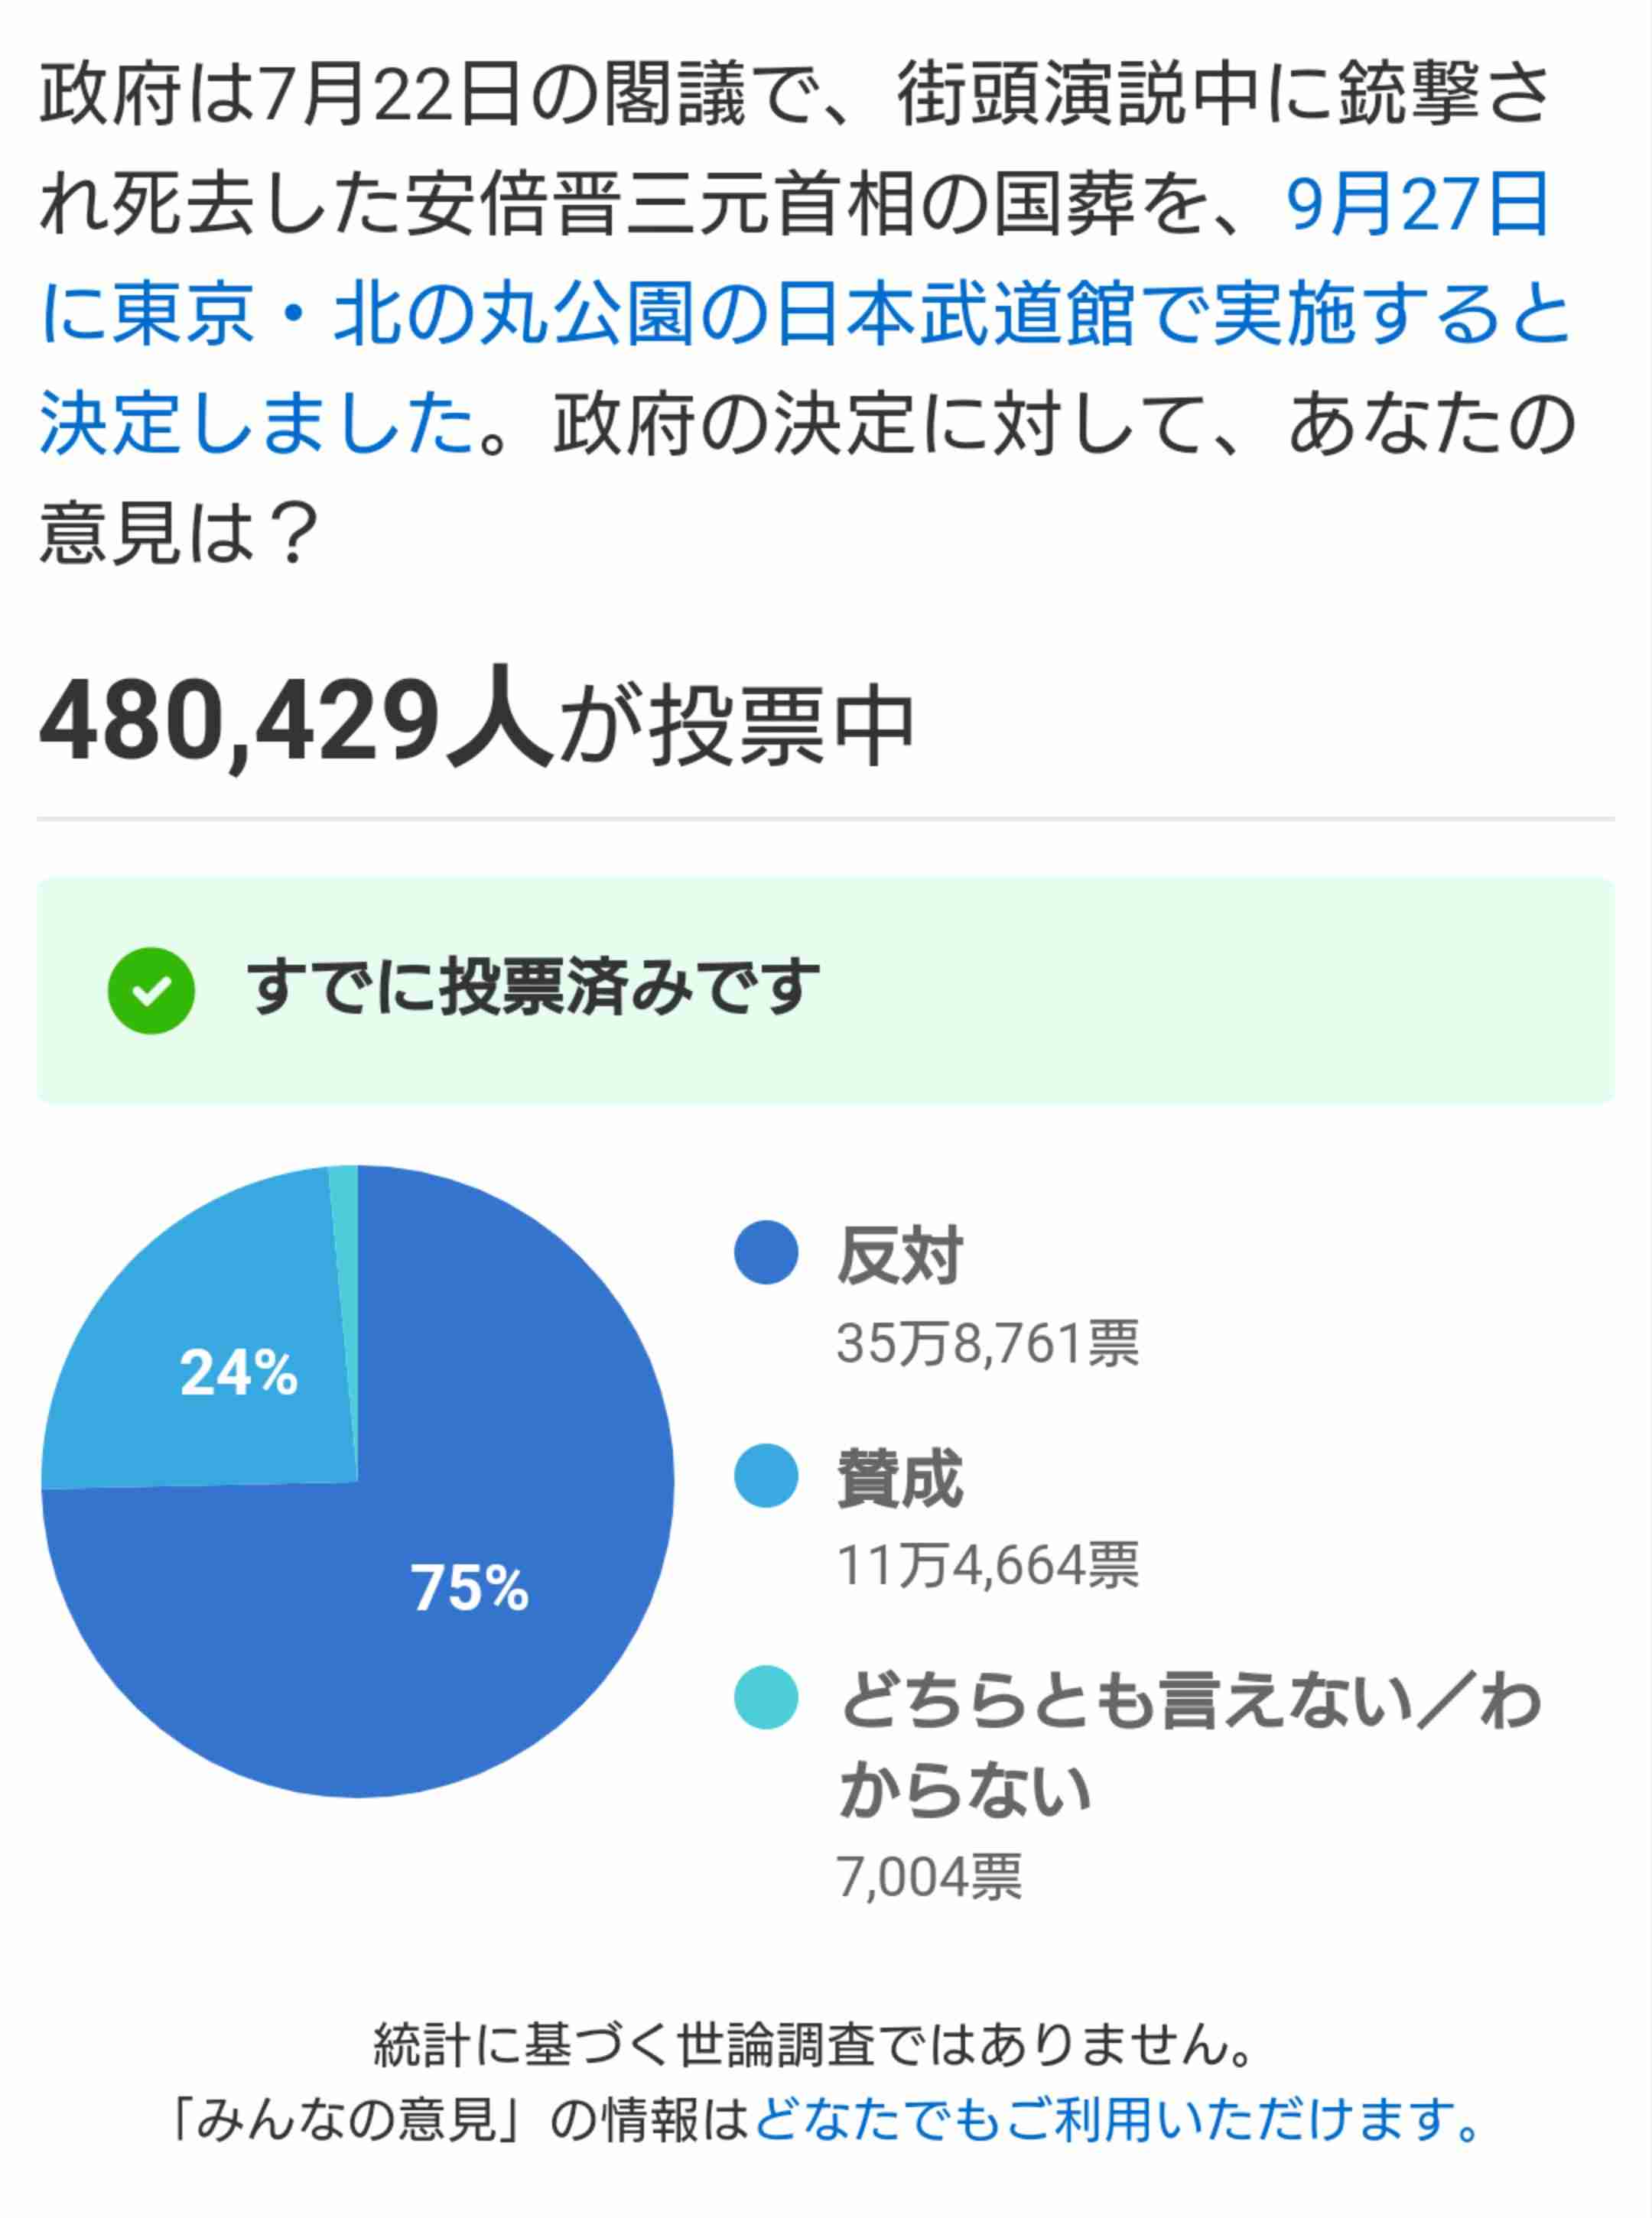Click the 11万4,664票 vote count
This screenshot has height=2218, width=1652.
pos(988,1564)
